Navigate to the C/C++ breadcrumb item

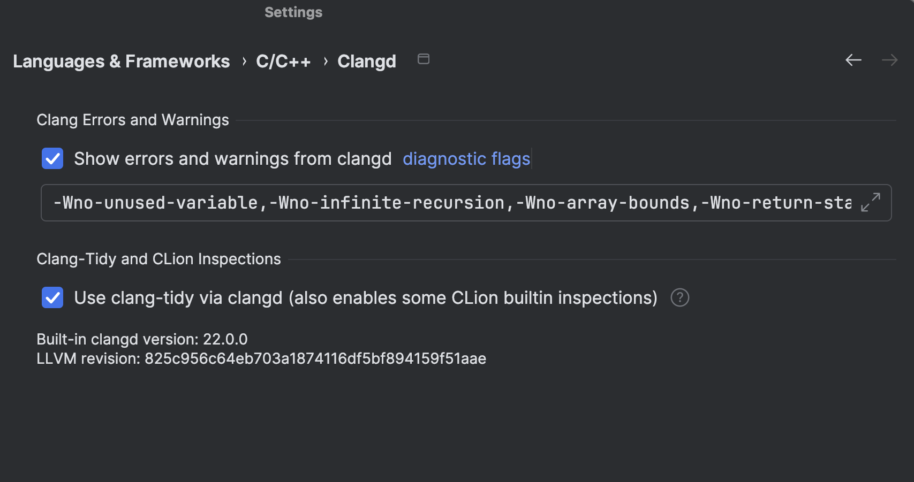[x=283, y=61]
